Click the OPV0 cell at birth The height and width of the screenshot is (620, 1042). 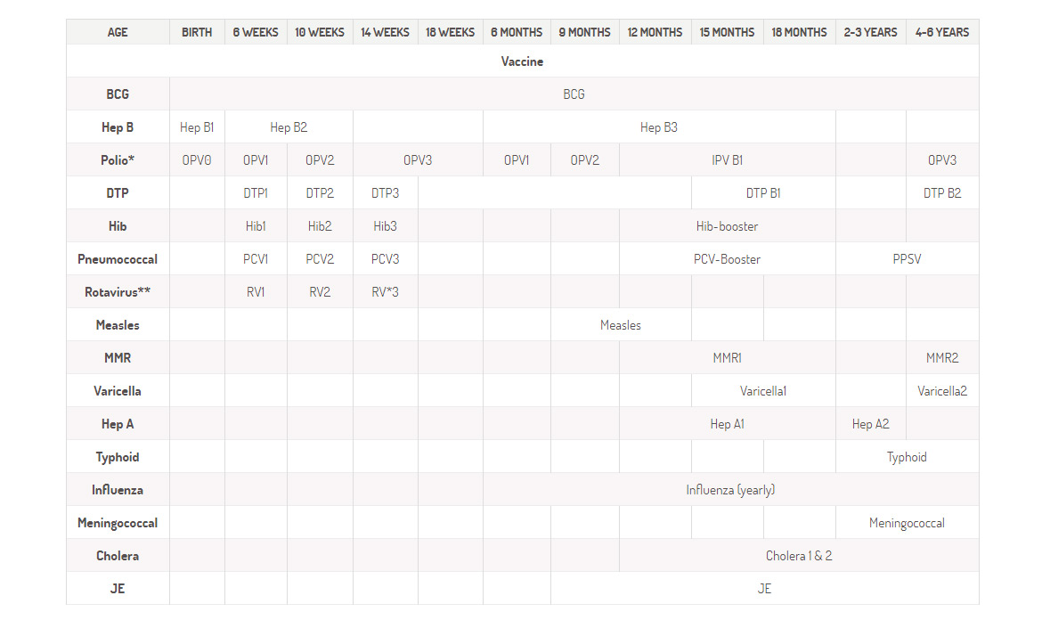197,160
